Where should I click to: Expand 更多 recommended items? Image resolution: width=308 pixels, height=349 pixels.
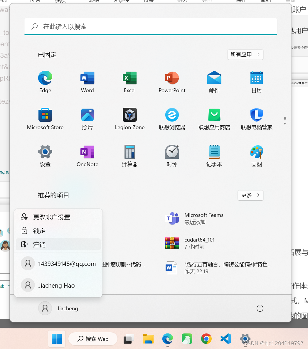click(250, 195)
